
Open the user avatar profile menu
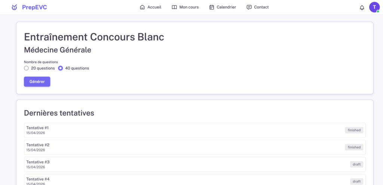point(374,7)
